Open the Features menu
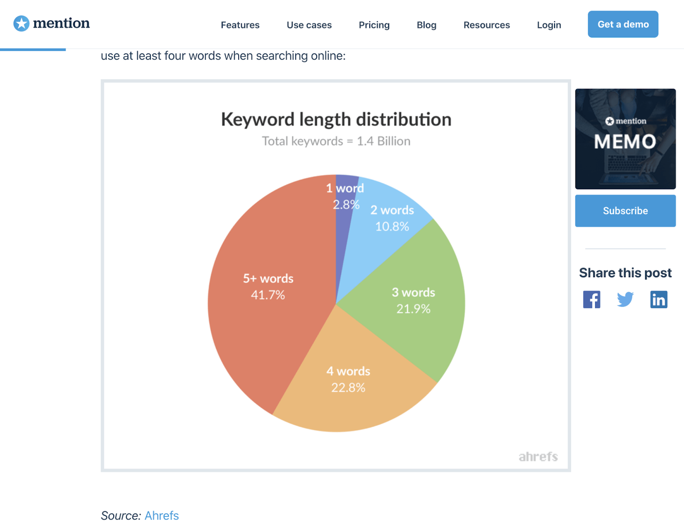 pos(240,25)
